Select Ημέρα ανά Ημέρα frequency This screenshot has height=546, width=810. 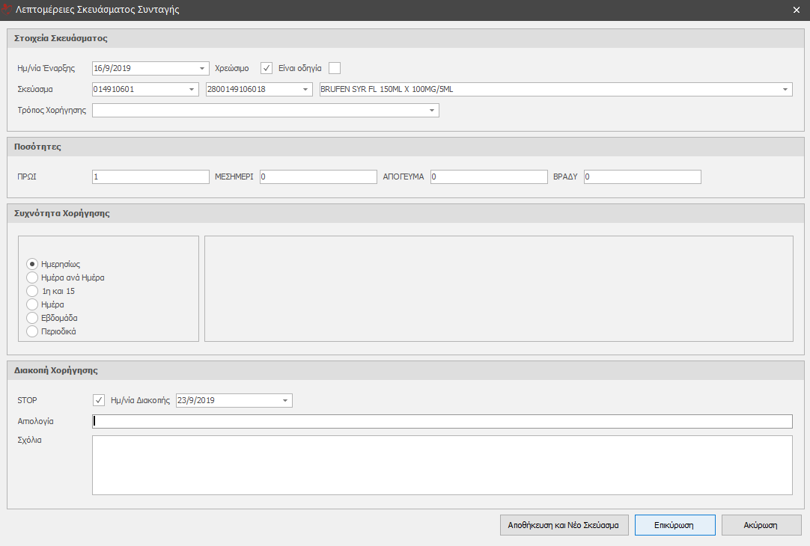(32, 277)
